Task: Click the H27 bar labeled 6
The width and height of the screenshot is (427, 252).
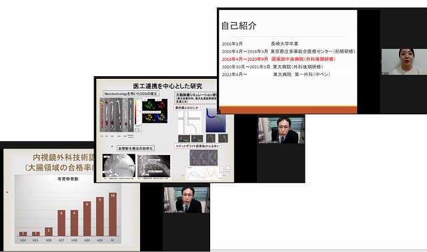Action: [x=61, y=223]
